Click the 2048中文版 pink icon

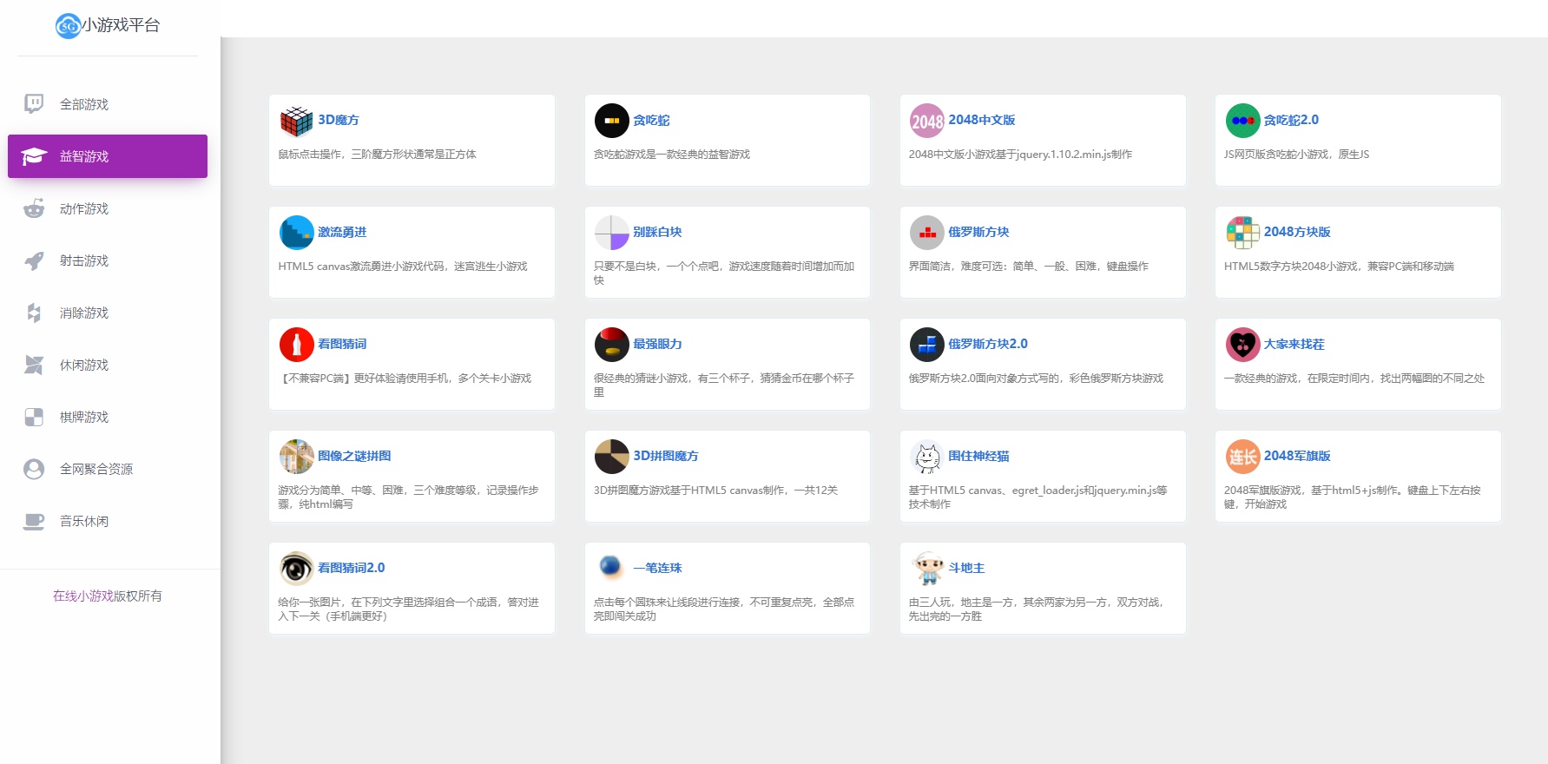tap(926, 121)
